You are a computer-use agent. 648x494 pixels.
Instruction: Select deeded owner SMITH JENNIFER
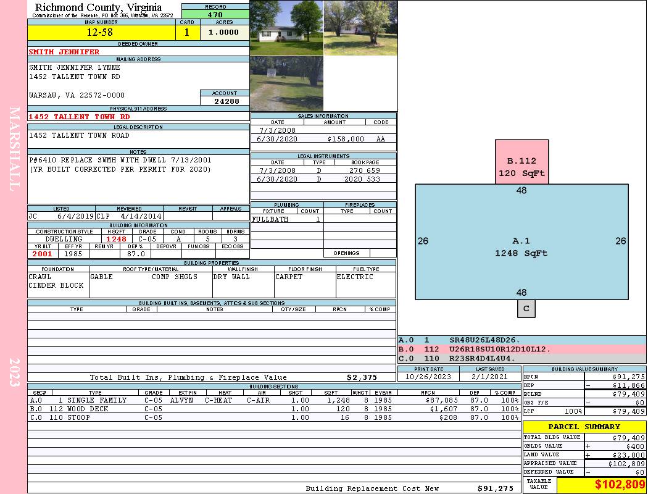(x=64, y=52)
